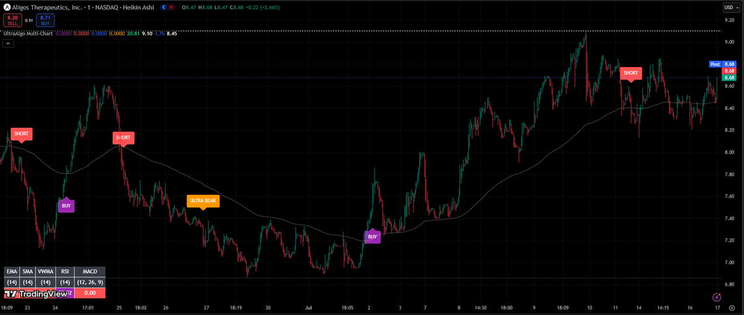Click the green 20.81 indicator value

click(133, 33)
